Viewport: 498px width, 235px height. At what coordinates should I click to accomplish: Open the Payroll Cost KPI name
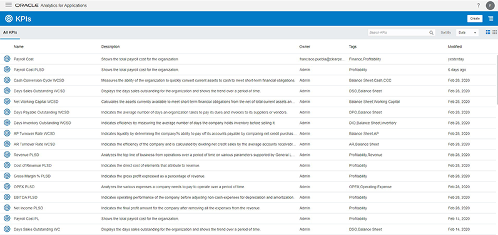tap(24, 59)
